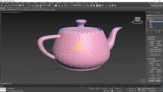Switch to the Display command panel tab
Viewport: 163px width, 92px height.
(159, 13)
